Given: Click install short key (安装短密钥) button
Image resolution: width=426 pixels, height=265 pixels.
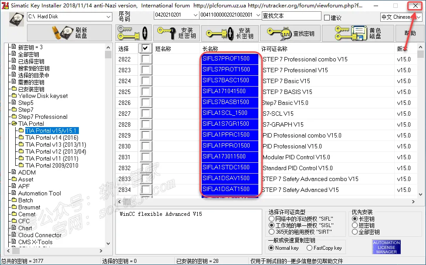Looking at the screenshot, I should coord(176,33).
